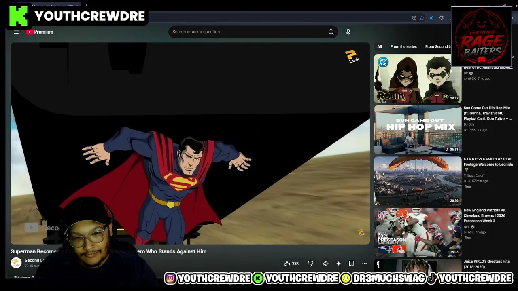This screenshot has height=291, width=518.
Task: Select the From Second L… chip
Action: (438, 46)
